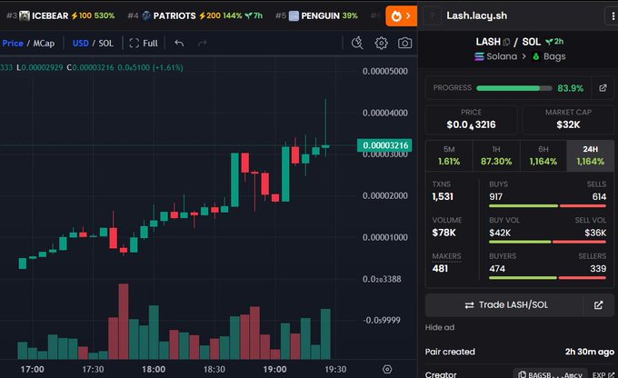Click the 18:00 time axis label
The image size is (618, 378).
click(x=154, y=369)
